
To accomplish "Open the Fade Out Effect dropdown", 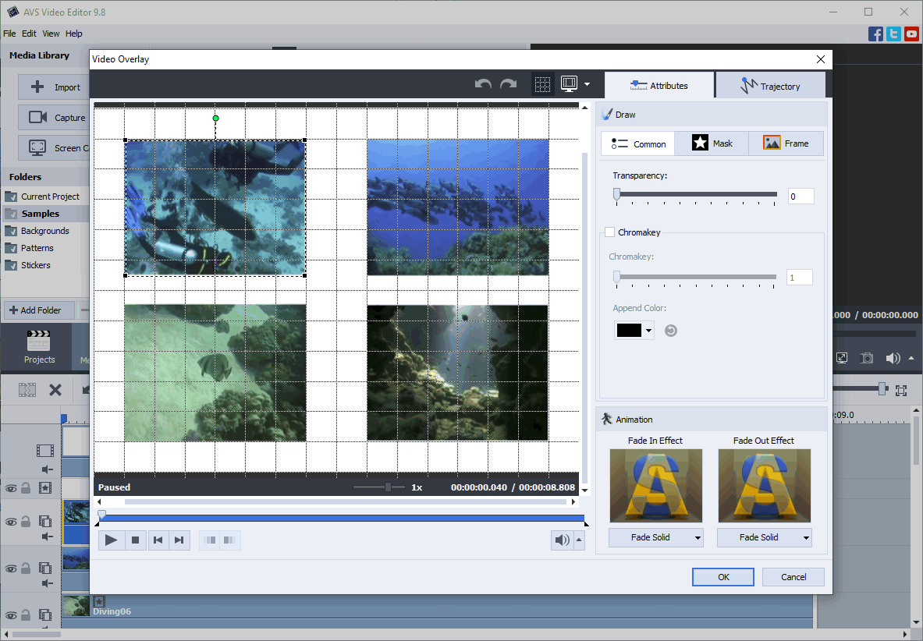I will tap(764, 537).
